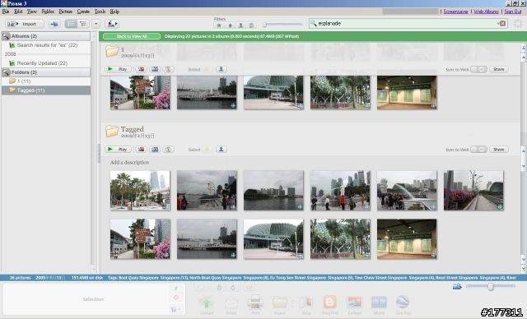Screen dimensions: 527x319
Task: Open Tools menu
Action: (100, 12)
